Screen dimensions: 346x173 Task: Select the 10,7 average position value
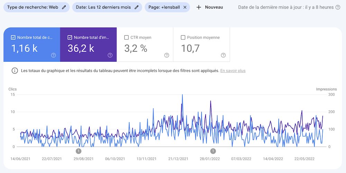(x=190, y=48)
